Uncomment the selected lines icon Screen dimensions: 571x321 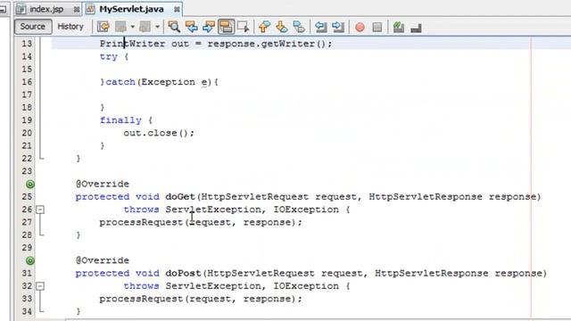click(416, 28)
